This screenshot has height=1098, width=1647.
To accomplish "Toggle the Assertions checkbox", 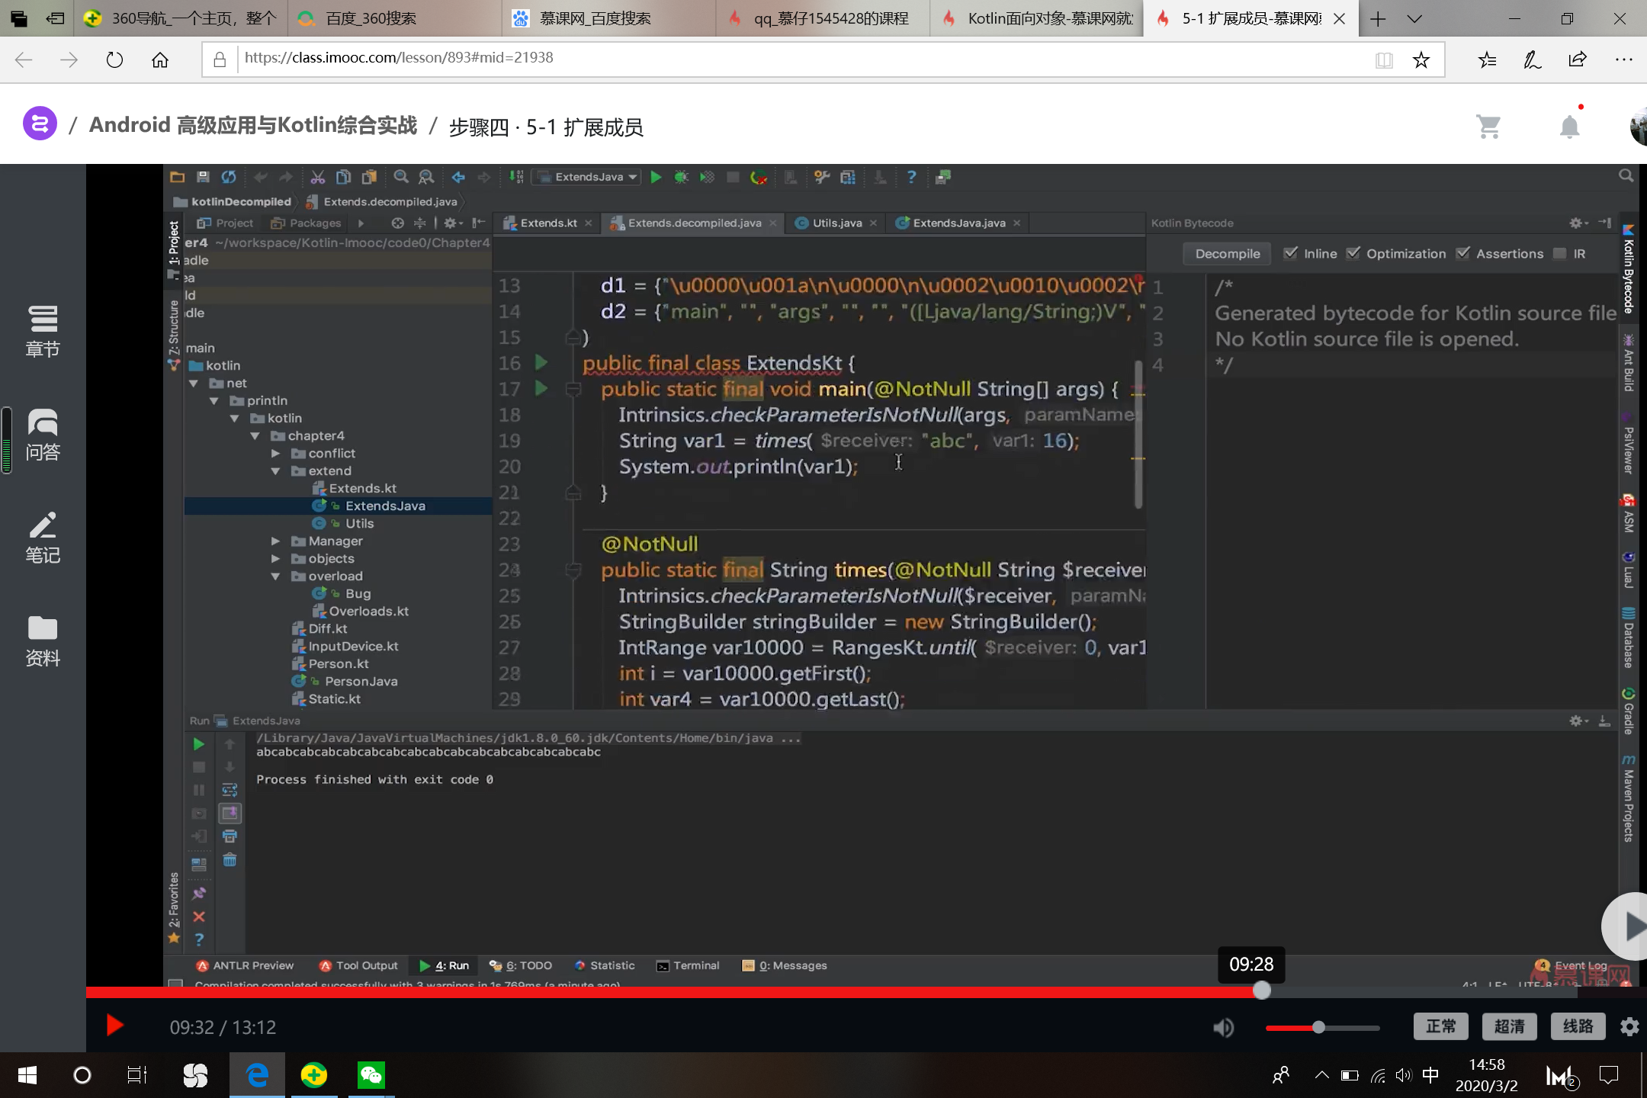I will [1462, 253].
